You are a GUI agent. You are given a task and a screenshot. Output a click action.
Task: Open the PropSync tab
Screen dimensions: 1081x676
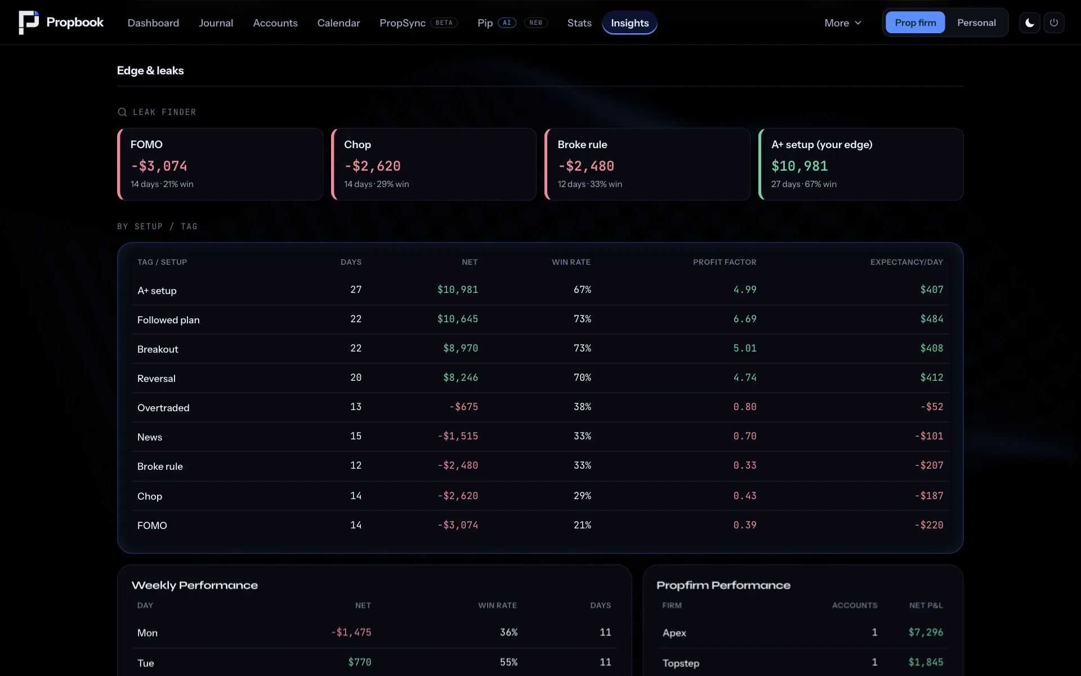[403, 23]
